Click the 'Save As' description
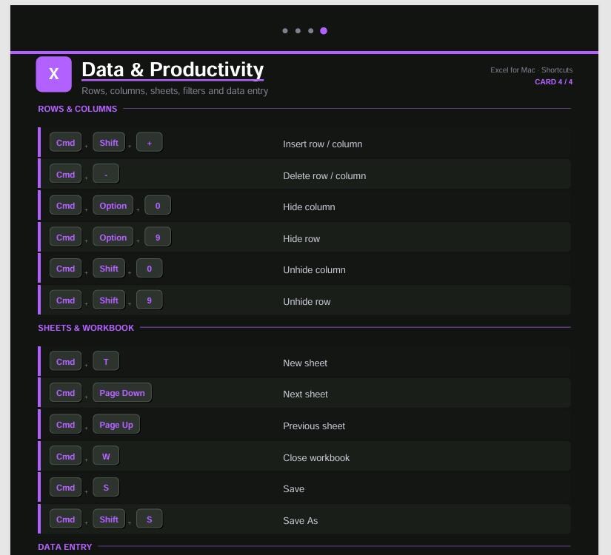The image size is (611, 555). (301, 521)
